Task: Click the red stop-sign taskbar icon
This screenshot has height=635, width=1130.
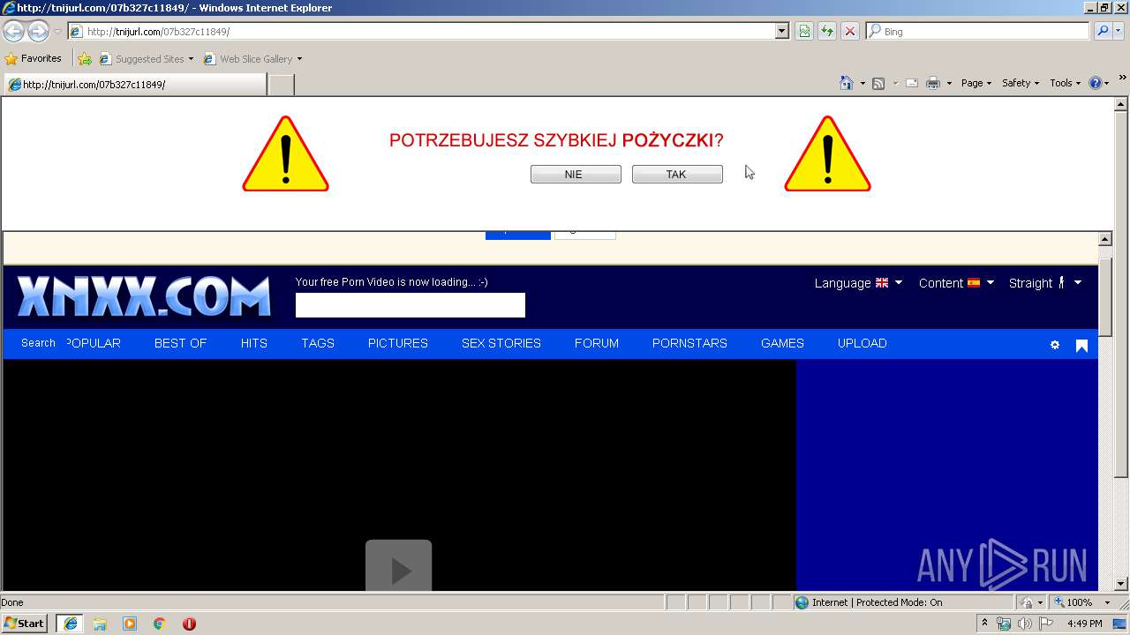Action: click(189, 624)
